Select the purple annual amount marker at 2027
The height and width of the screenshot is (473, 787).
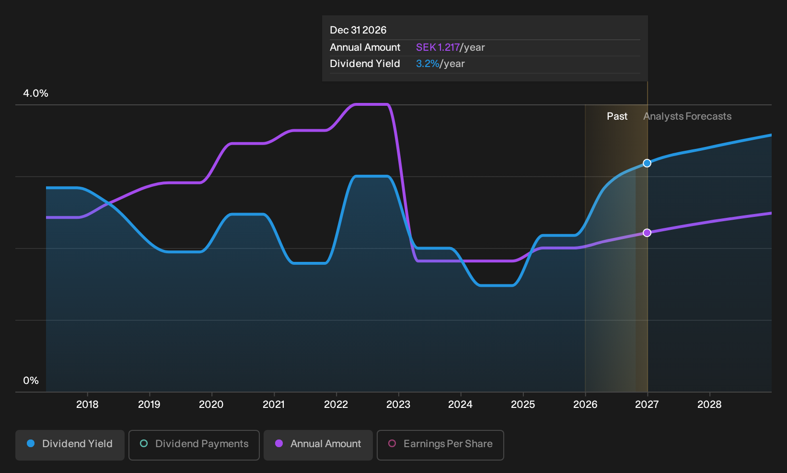[x=647, y=233]
